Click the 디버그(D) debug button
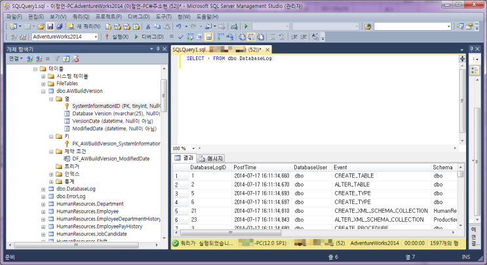The image size is (487, 265). coord(149,37)
